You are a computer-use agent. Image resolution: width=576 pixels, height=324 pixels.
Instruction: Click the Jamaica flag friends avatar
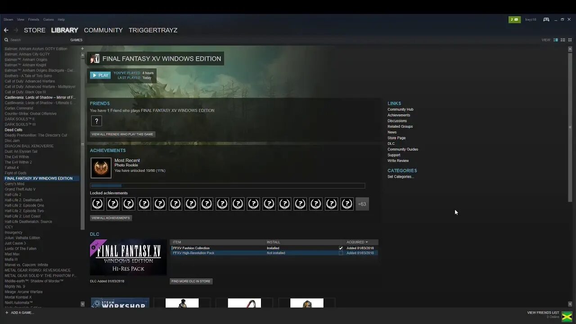click(567, 316)
